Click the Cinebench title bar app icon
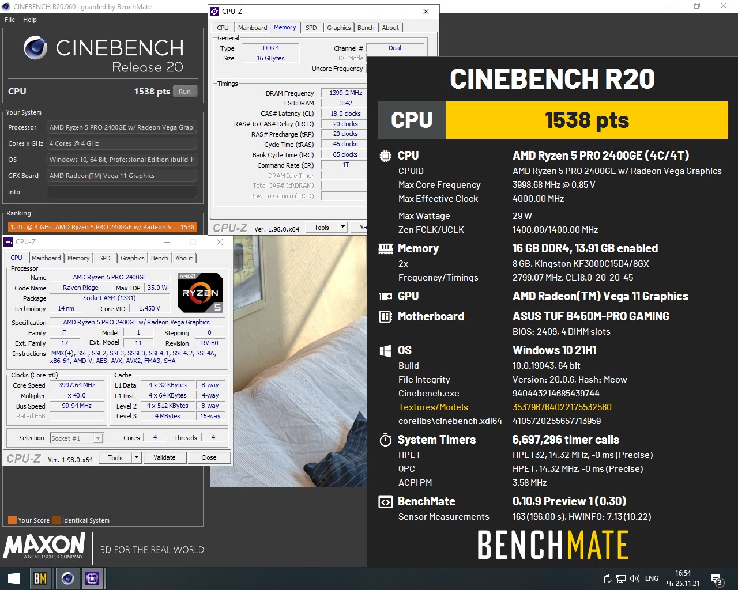The height and width of the screenshot is (590, 738). (6, 7)
